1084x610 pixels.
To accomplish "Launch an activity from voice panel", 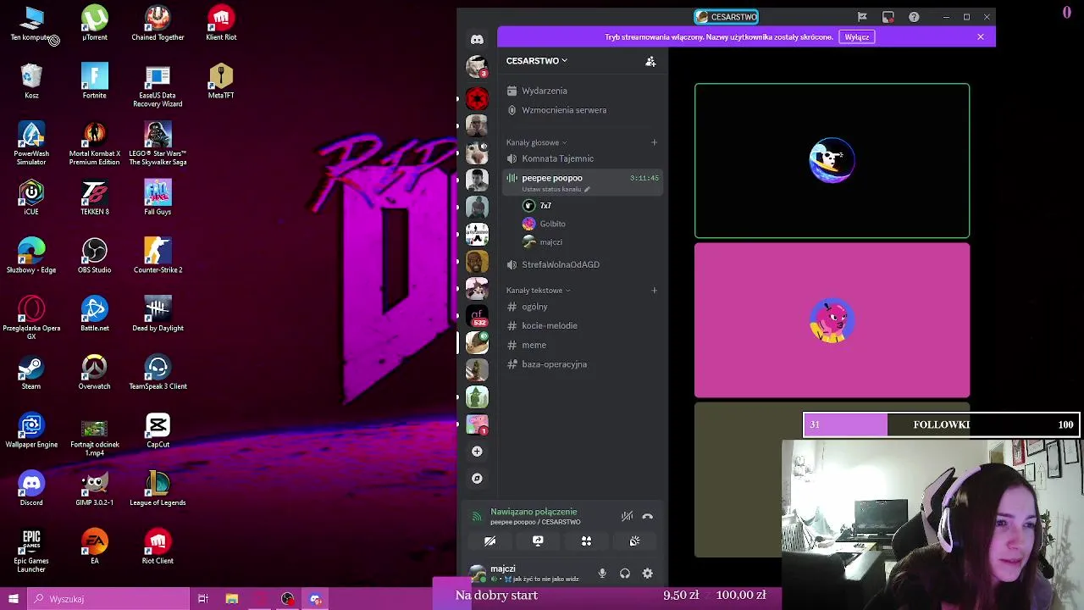I will pos(586,541).
